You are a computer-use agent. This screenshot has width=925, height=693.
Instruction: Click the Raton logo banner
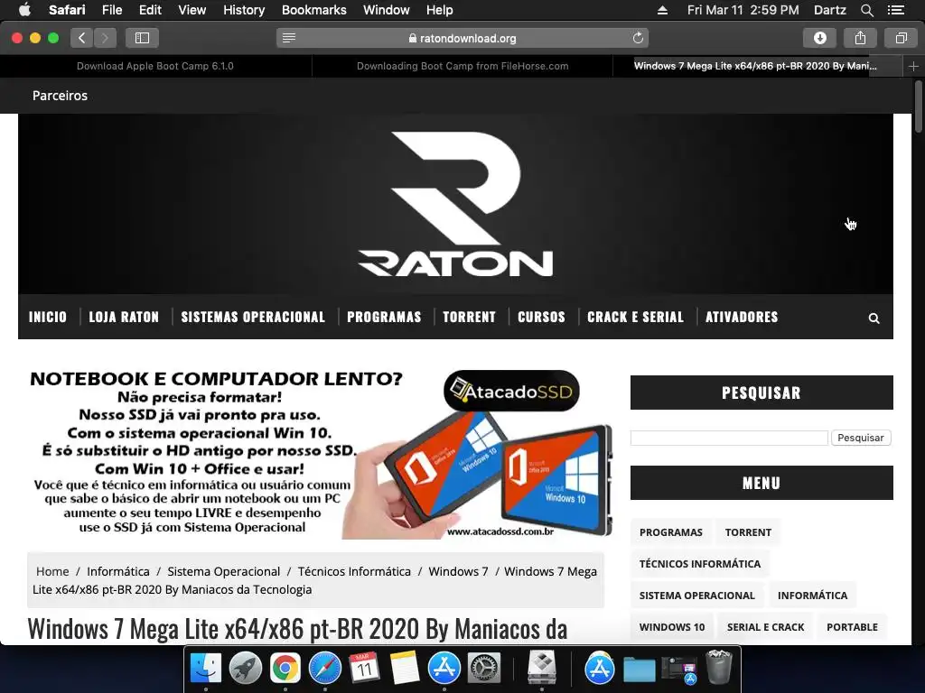click(455, 204)
